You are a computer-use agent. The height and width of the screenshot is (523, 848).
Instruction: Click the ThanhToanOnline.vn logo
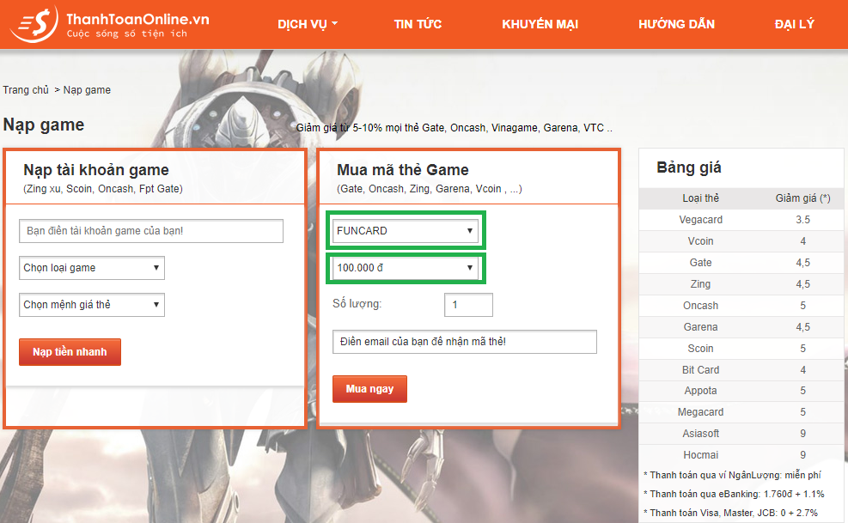(x=110, y=24)
